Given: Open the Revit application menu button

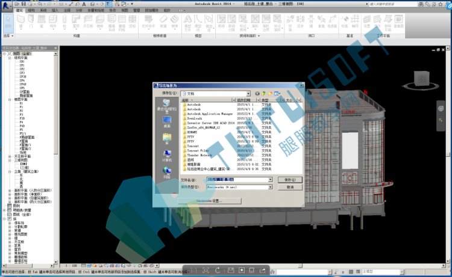Looking at the screenshot, I should coord(6,6).
